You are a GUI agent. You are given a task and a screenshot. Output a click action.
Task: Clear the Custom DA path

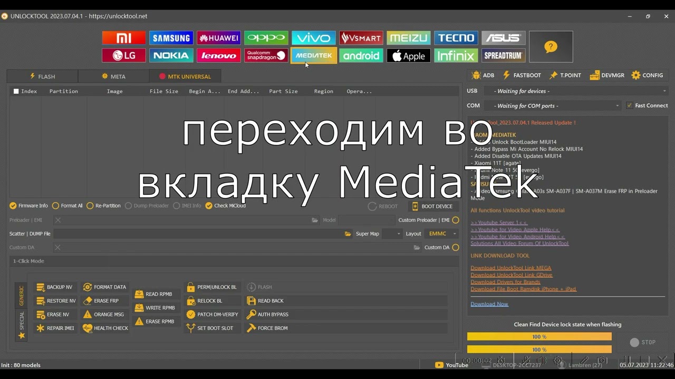point(58,247)
